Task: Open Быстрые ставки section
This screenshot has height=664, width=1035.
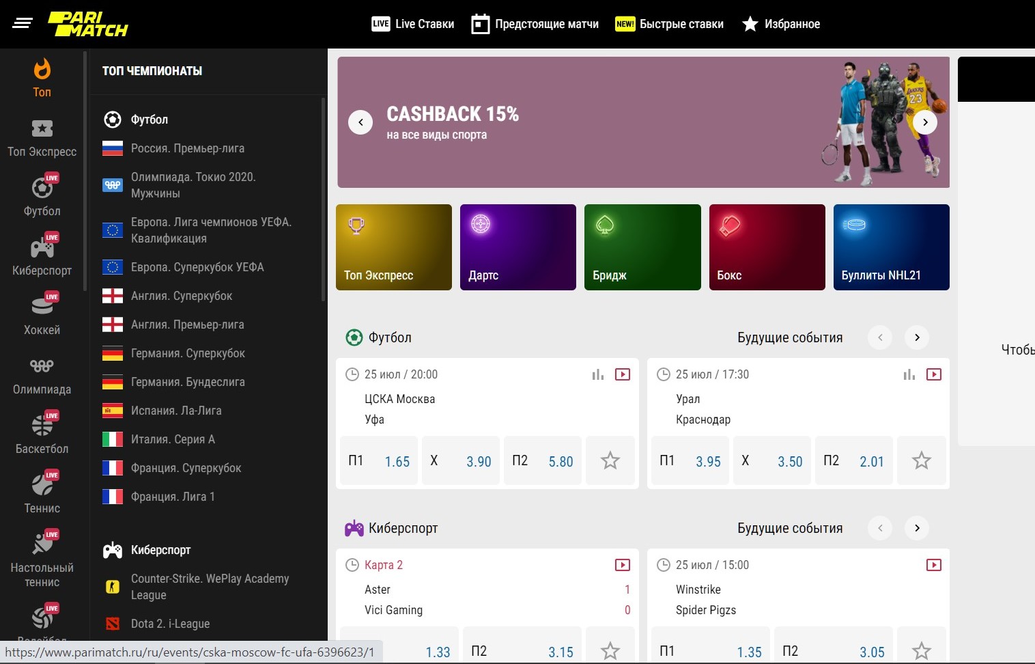Action: [669, 24]
